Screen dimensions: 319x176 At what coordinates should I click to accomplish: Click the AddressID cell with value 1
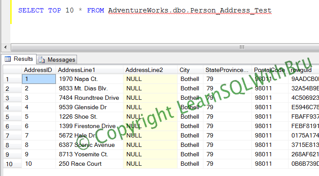[x=38, y=79]
